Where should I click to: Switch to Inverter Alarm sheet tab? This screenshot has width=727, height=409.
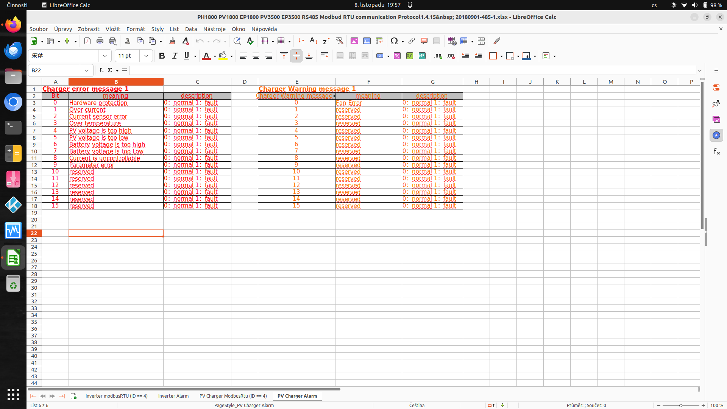pos(173,396)
